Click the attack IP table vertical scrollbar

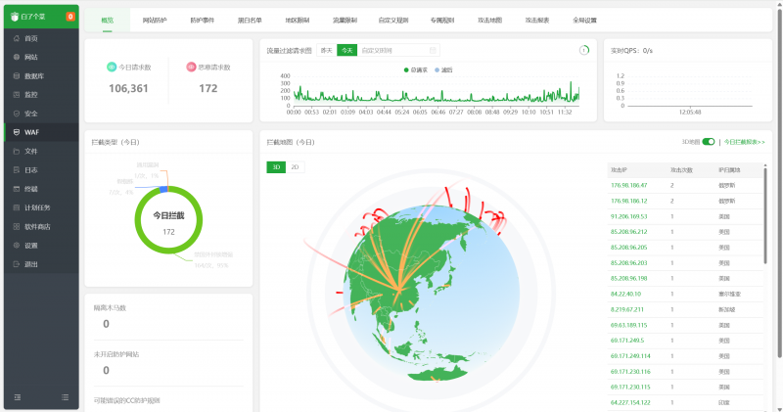765,215
